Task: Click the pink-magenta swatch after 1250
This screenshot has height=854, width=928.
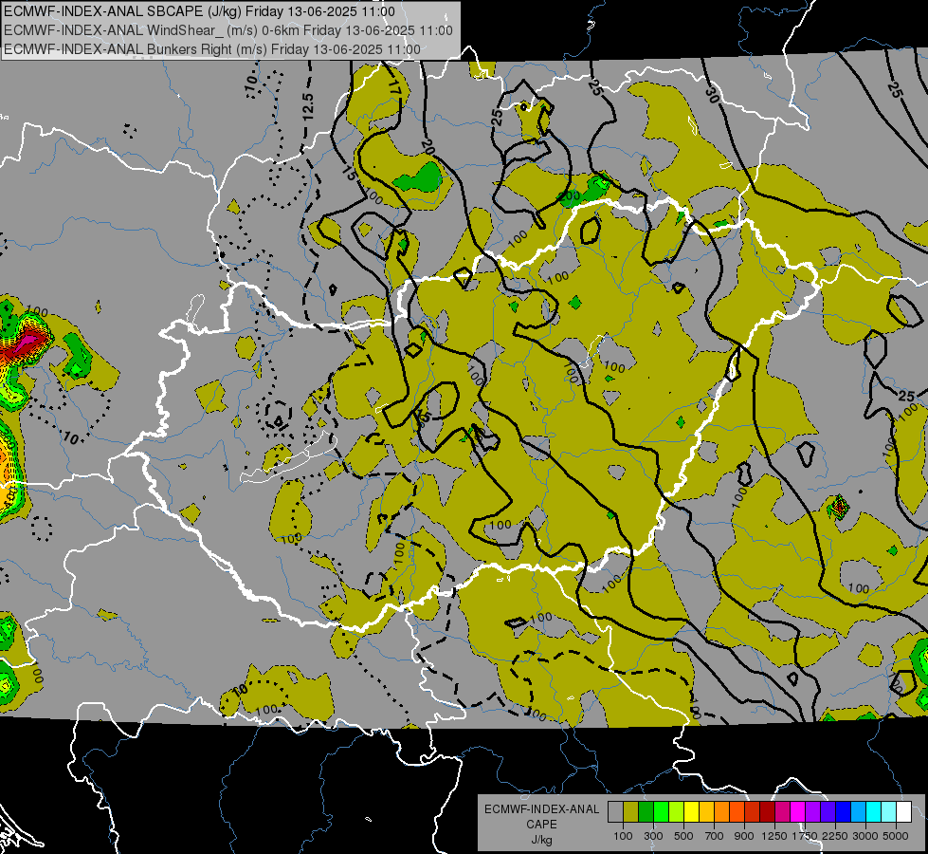Action: [x=782, y=812]
